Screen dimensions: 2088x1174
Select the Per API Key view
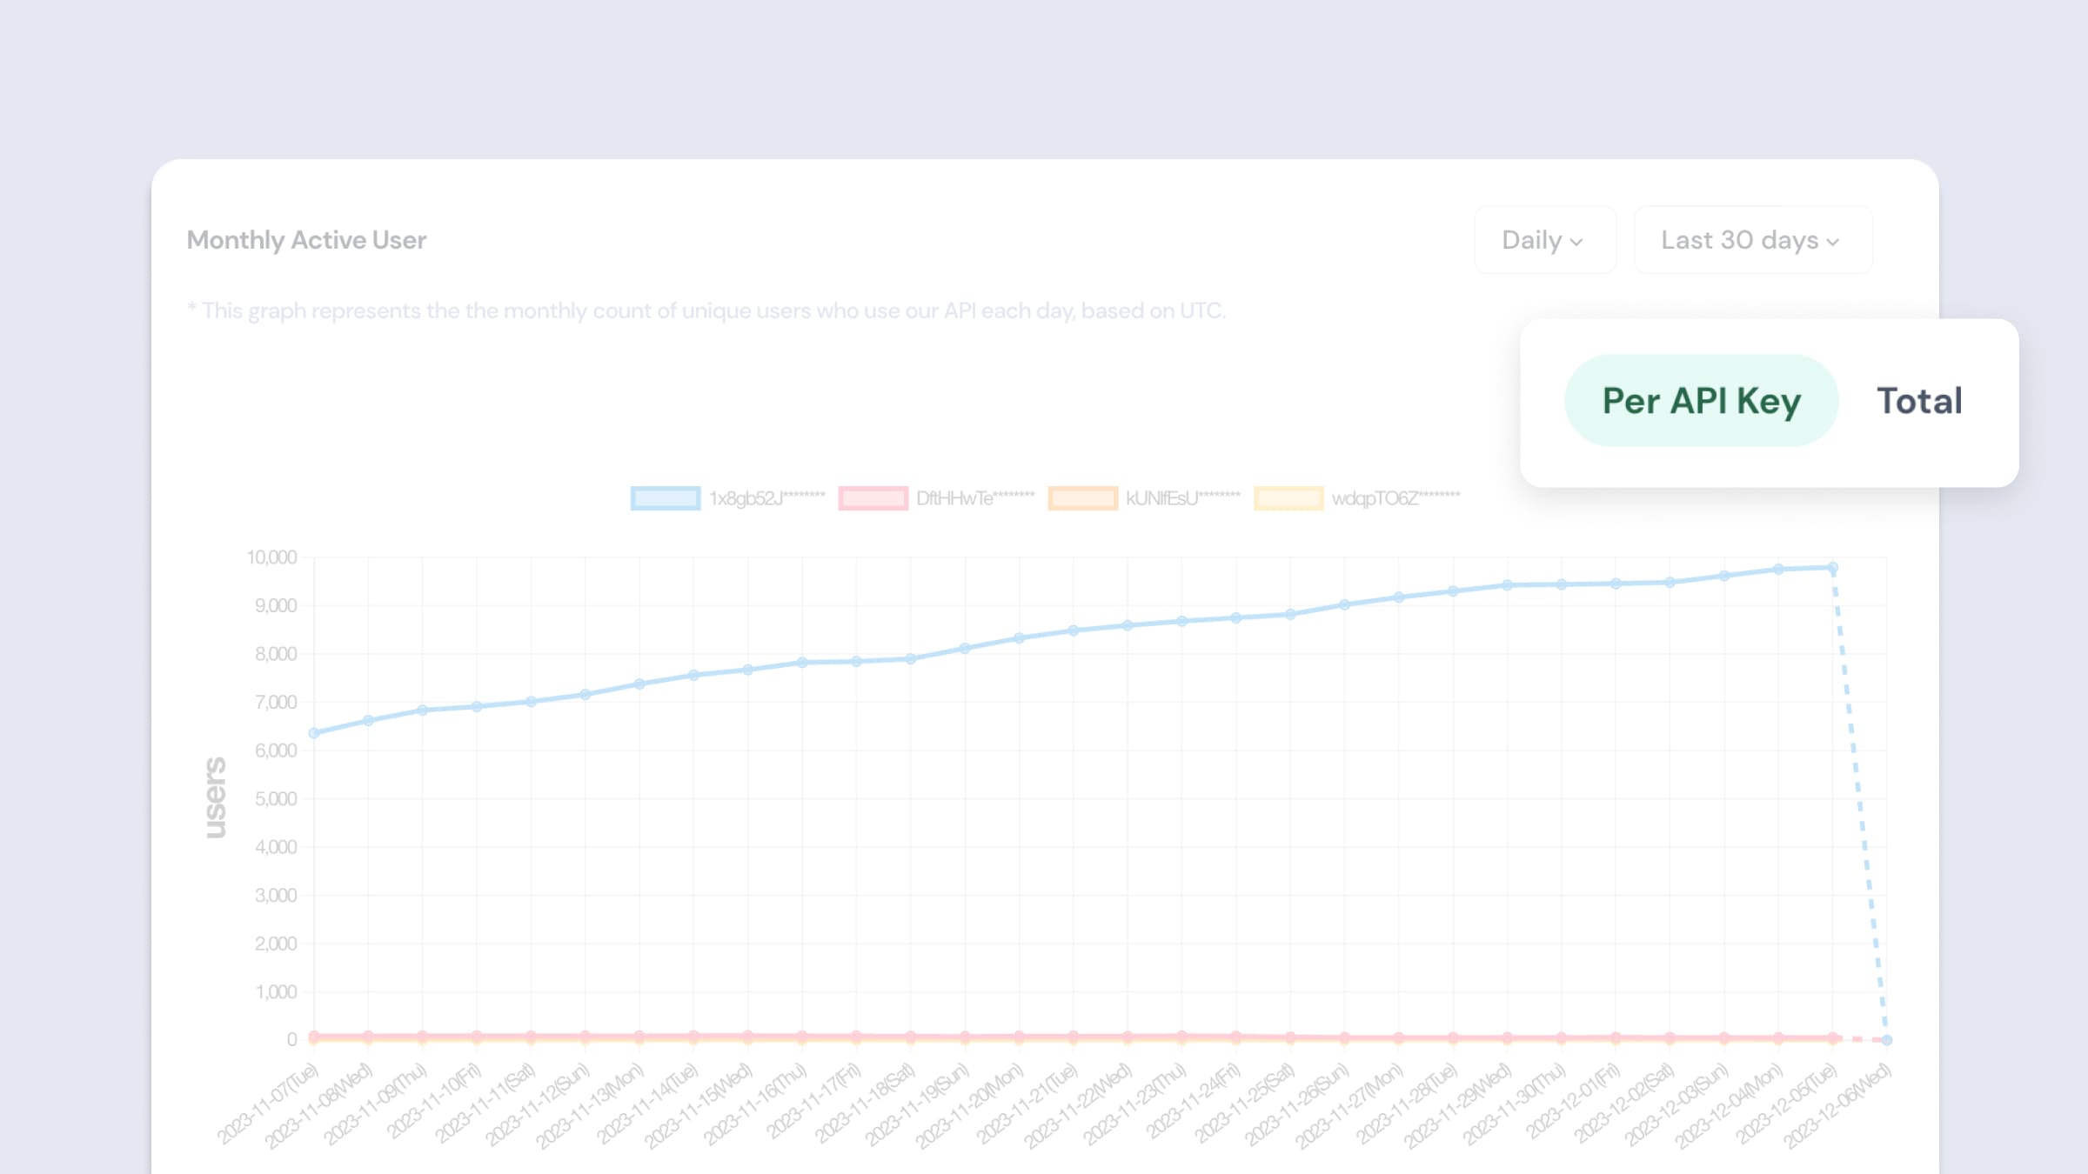pyautogui.click(x=1701, y=401)
